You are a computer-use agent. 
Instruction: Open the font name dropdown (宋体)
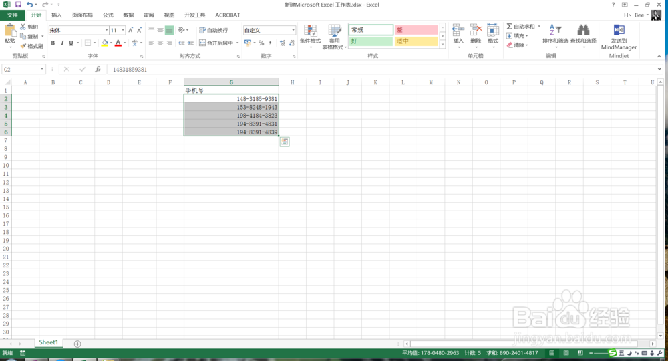[x=106, y=30]
